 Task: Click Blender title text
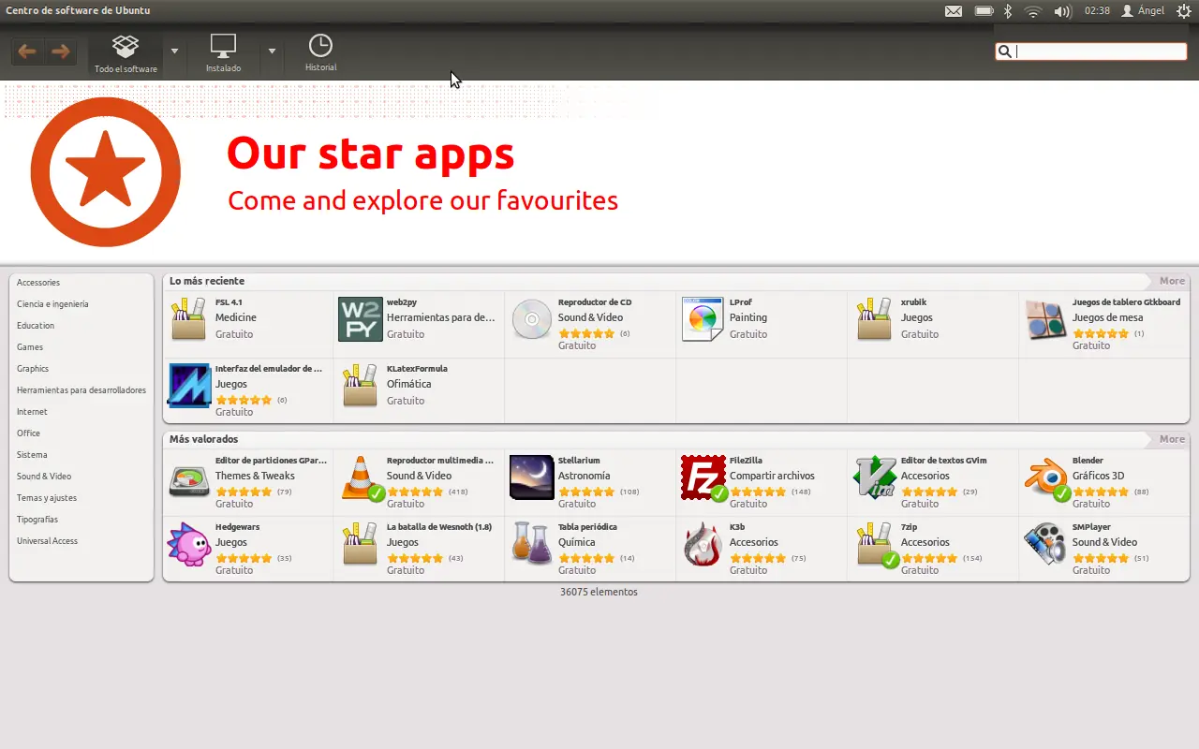(1088, 461)
